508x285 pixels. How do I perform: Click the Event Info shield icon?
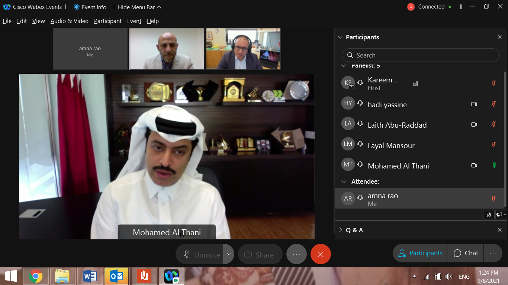click(77, 7)
